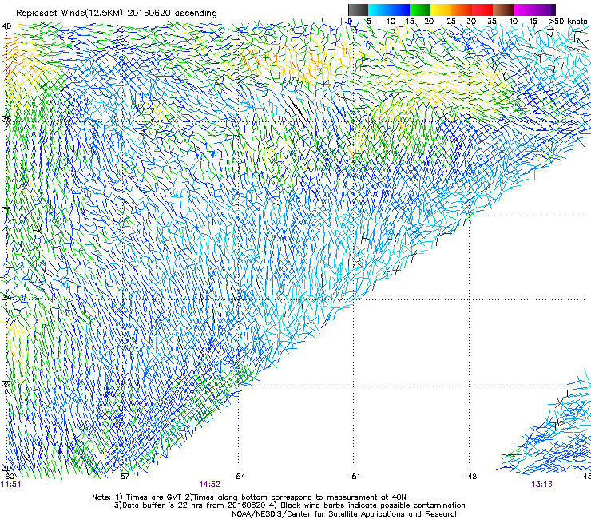
Task: Click the latitude label '40'
Action: coord(6,26)
